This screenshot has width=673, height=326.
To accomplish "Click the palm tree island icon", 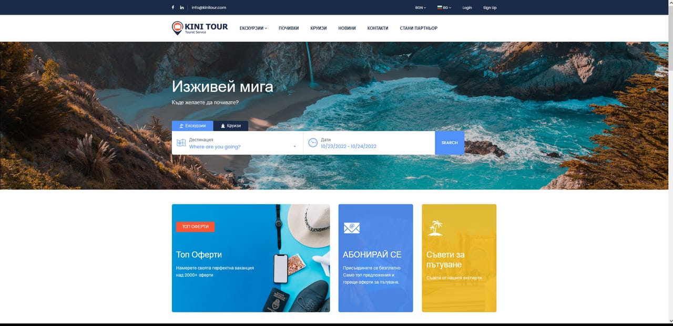I will coord(435,228).
